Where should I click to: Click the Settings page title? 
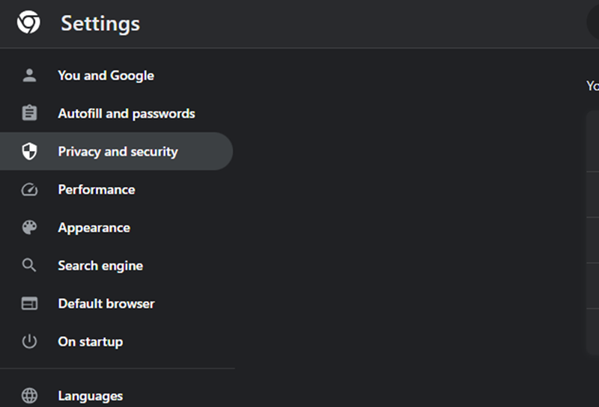coord(100,24)
